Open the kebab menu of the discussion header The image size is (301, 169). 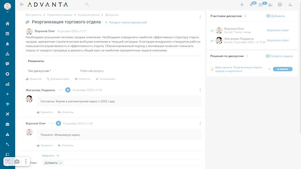click(x=200, y=17)
